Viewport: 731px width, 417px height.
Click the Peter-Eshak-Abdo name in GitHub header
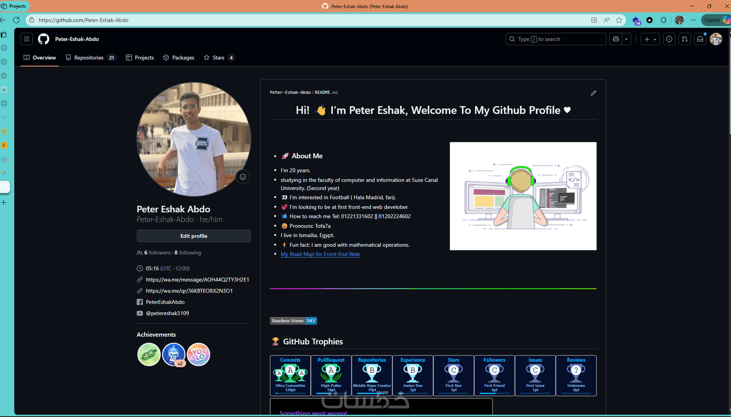[77, 39]
